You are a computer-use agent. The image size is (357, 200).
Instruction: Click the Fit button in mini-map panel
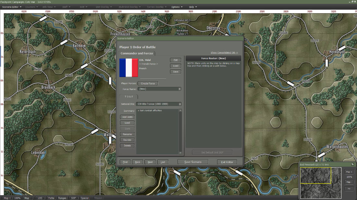349,189
